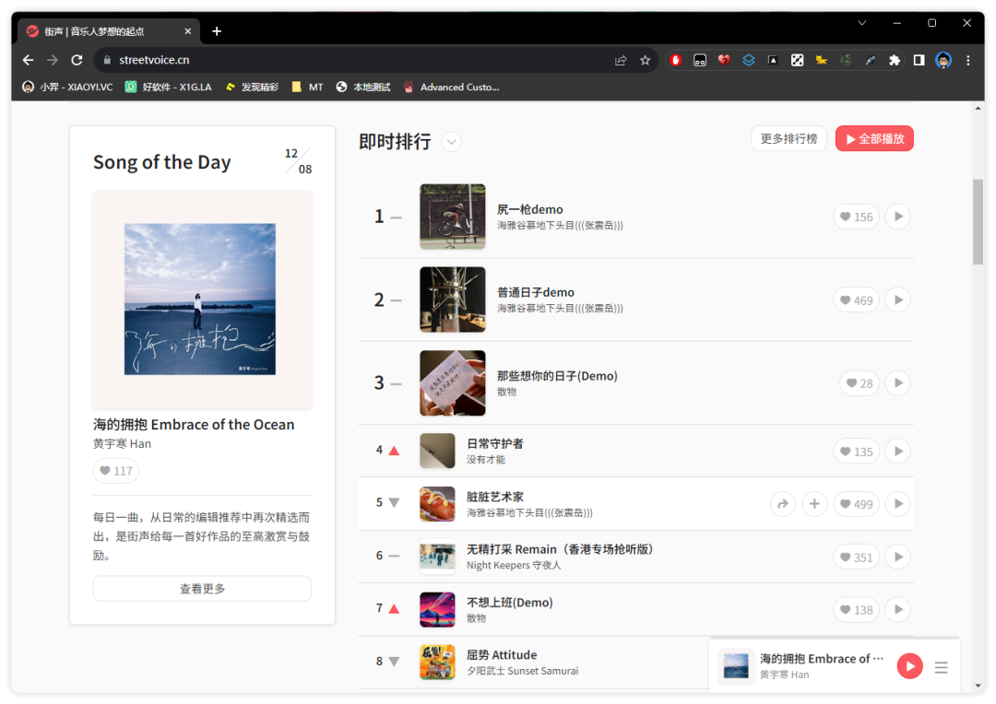This screenshot has width=996, height=704.
Task: Like 尻一枪demo with 156 hearts
Action: pyautogui.click(x=856, y=217)
